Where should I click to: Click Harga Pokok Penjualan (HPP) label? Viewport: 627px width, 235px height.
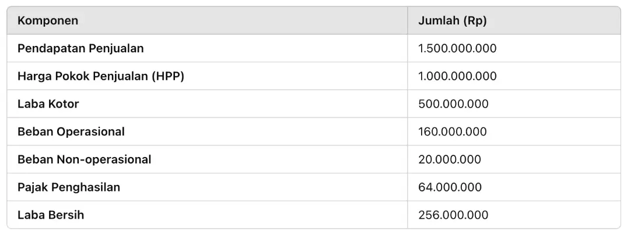pyautogui.click(x=101, y=76)
